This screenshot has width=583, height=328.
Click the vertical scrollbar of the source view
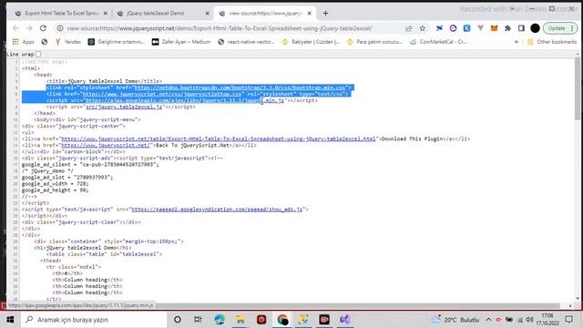pyautogui.click(x=577, y=89)
